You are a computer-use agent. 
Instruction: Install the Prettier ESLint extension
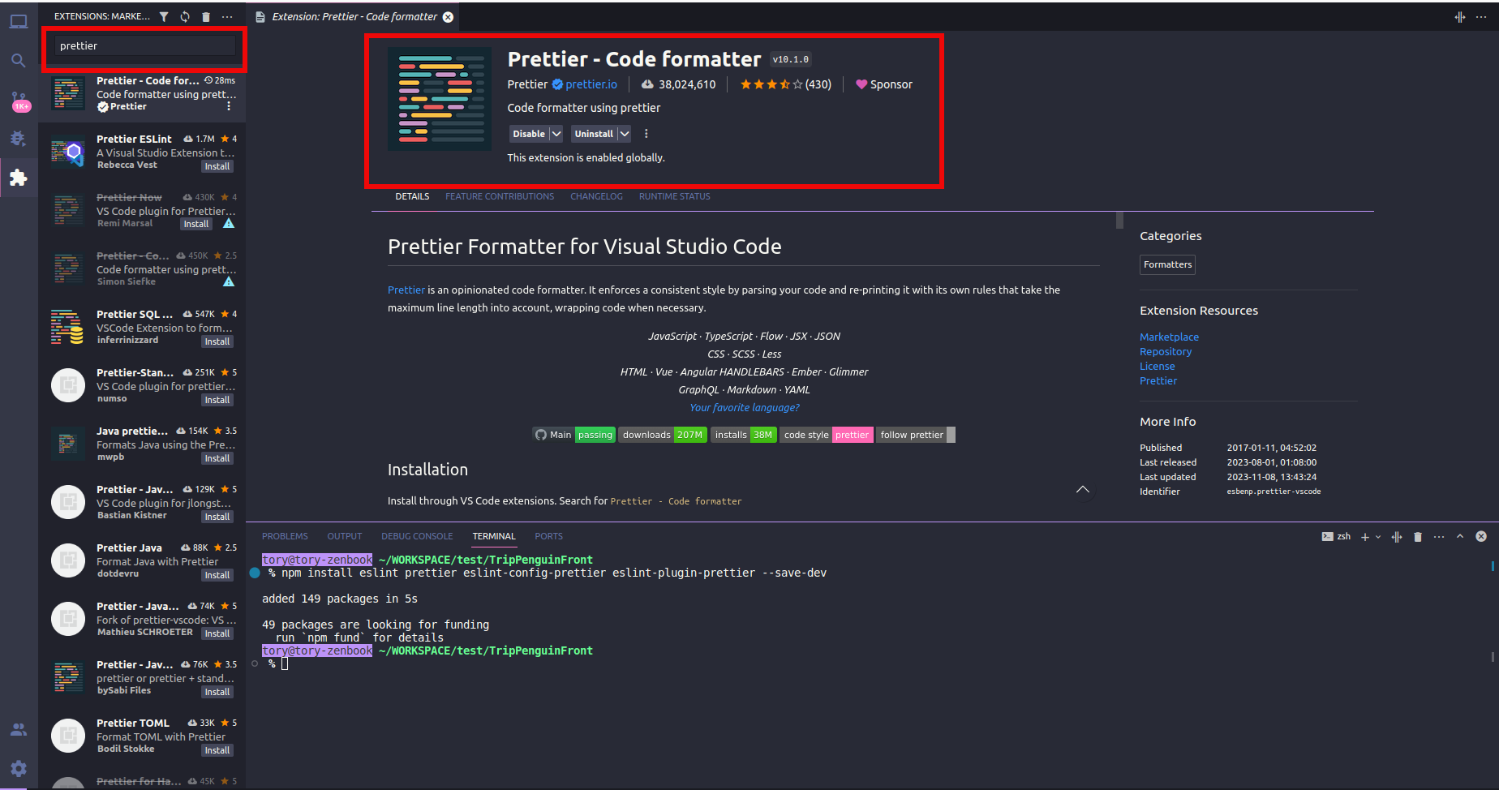tap(217, 166)
